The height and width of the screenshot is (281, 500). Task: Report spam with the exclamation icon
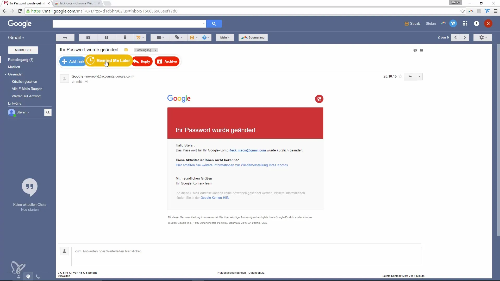pos(107,37)
